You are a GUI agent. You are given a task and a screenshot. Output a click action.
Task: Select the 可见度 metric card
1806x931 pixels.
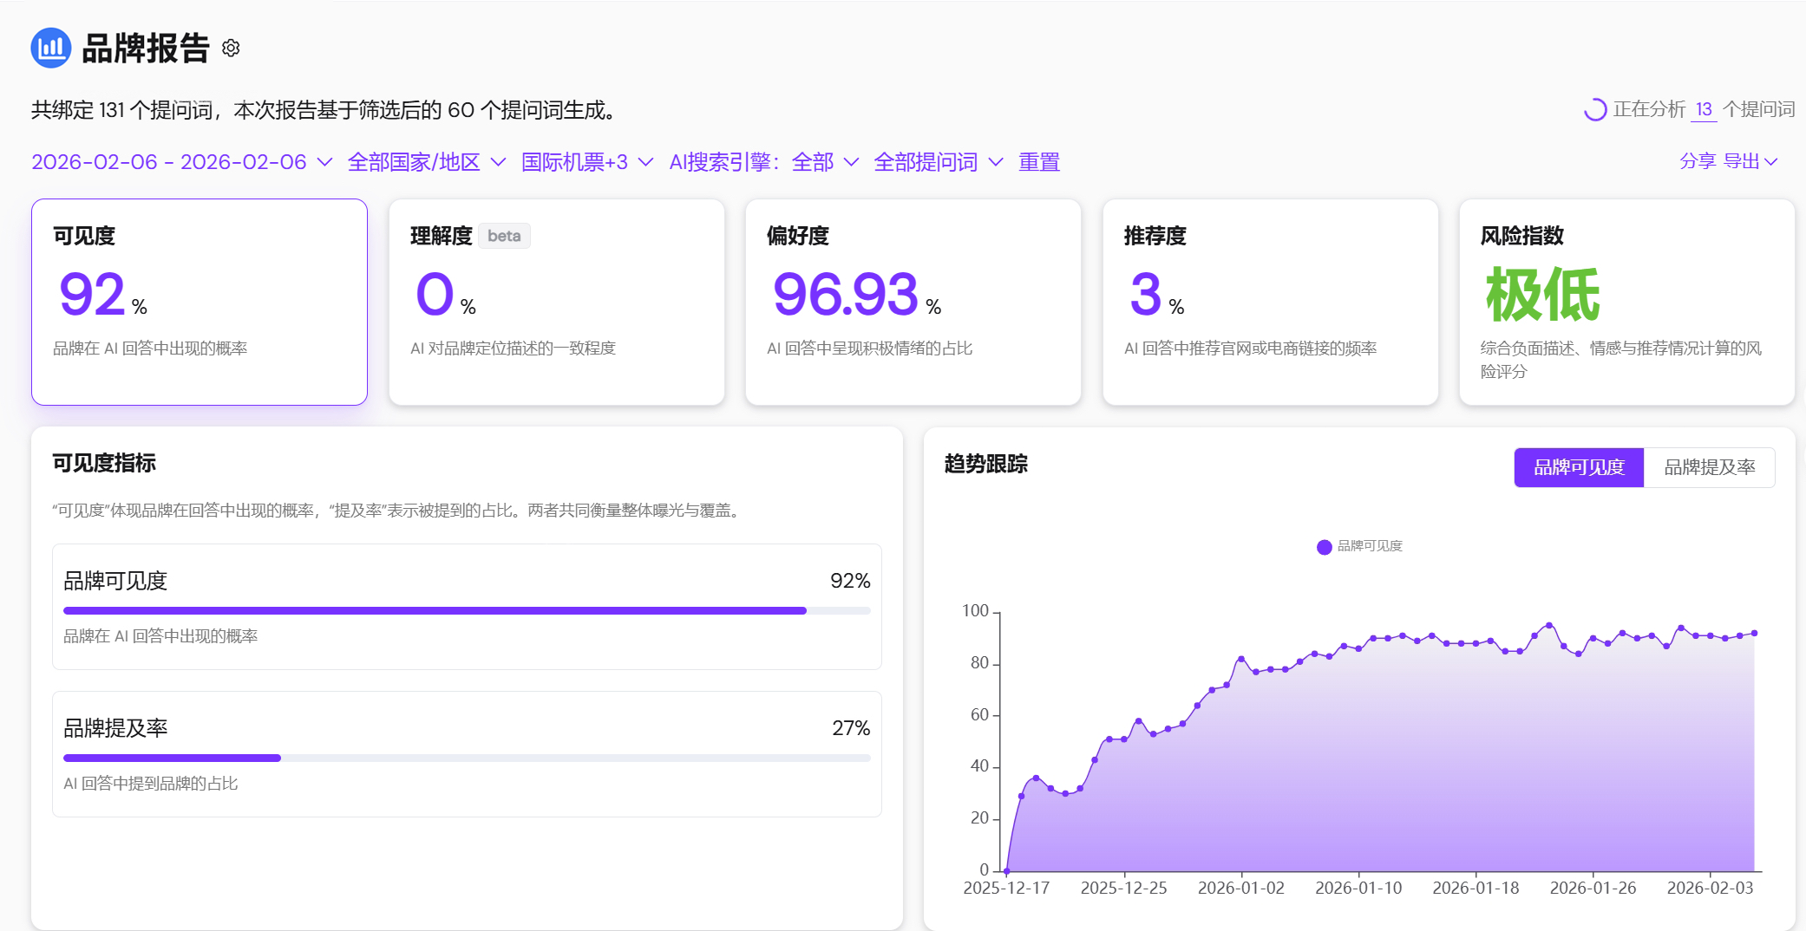(200, 302)
